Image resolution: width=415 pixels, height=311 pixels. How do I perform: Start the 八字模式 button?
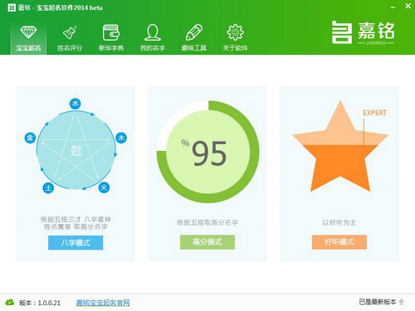tap(76, 243)
